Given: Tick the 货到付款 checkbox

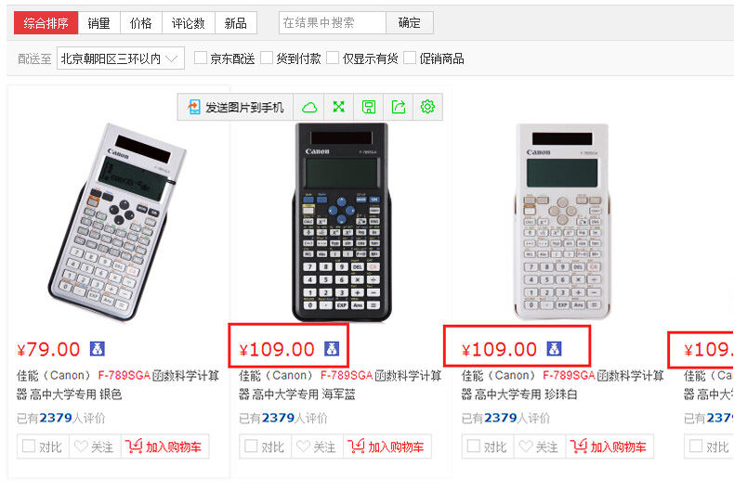Looking at the screenshot, I should pyautogui.click(x=267, y=58).
